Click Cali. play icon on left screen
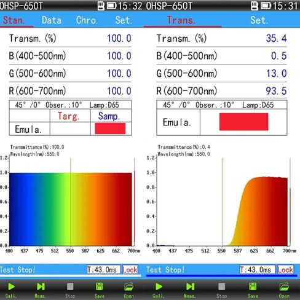 click(11, 286)
